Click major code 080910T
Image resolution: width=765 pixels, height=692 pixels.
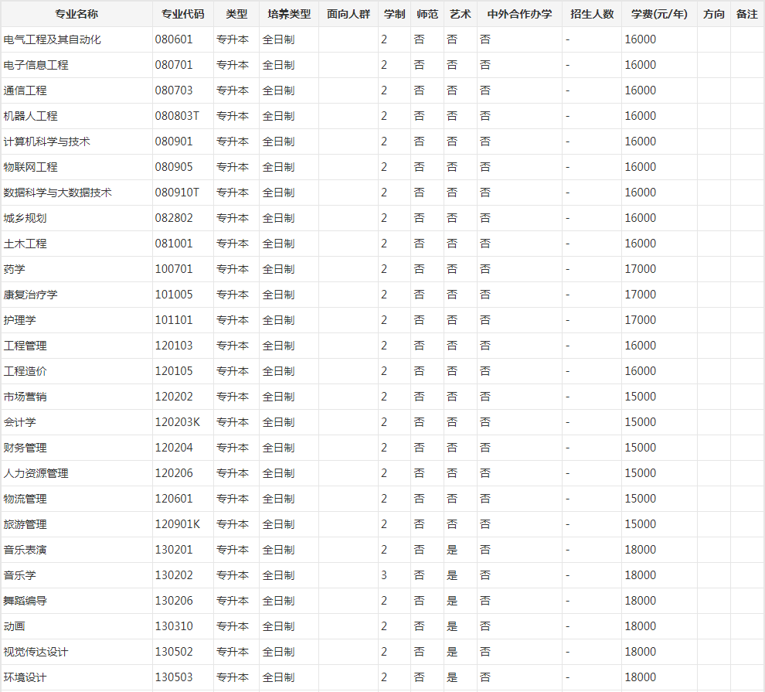click(177, 193)
